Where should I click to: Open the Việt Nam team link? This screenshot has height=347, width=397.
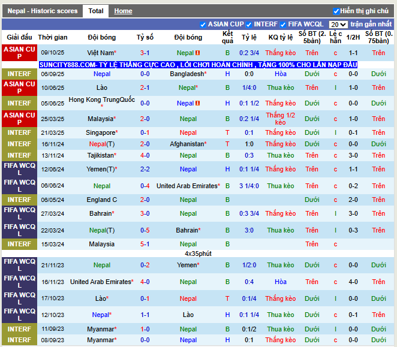(100, 53)
